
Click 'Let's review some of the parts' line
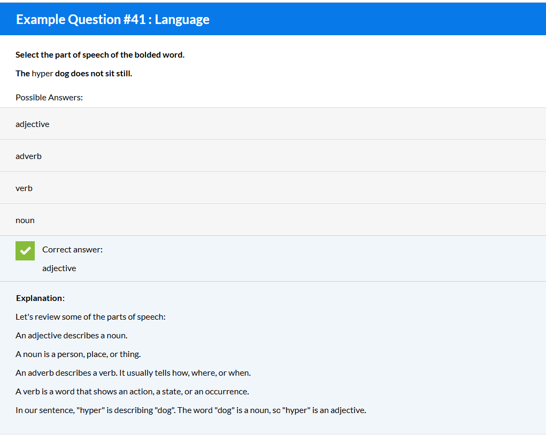90,316
